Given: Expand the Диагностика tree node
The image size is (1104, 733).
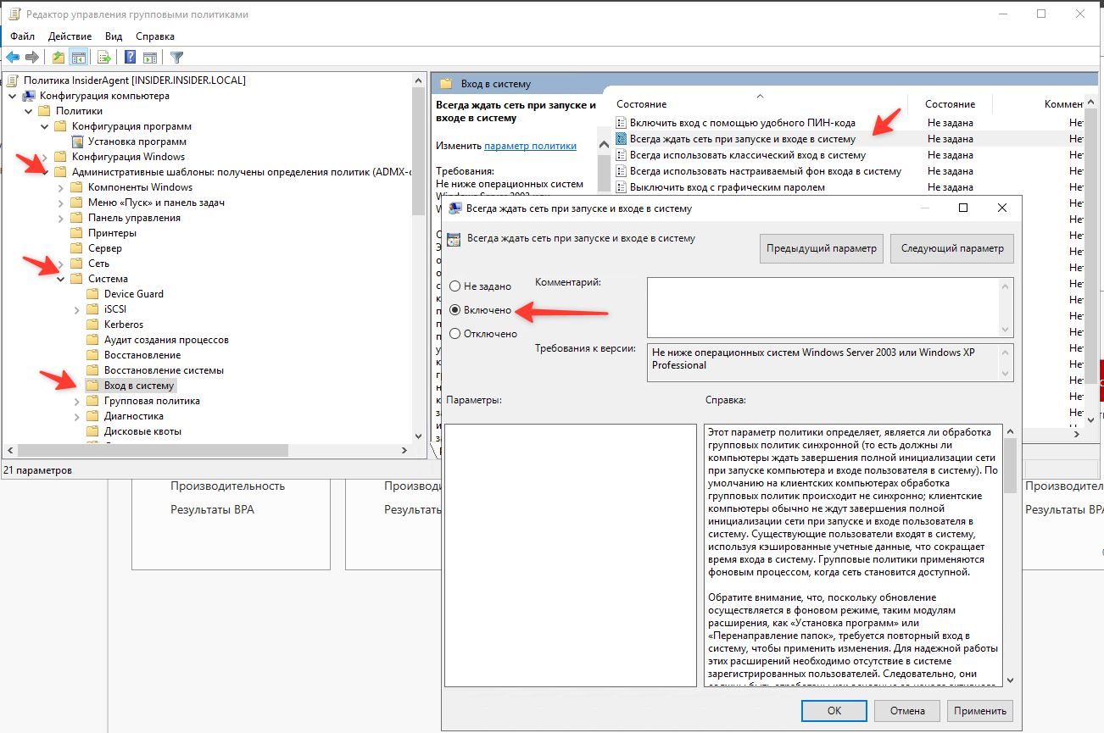Looking at the screenshot, I should coord(76,416).
